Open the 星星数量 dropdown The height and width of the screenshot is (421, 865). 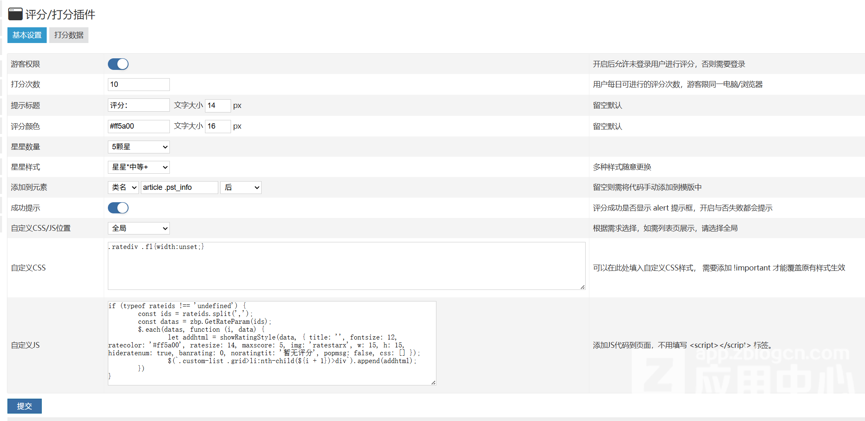(139, 147)
